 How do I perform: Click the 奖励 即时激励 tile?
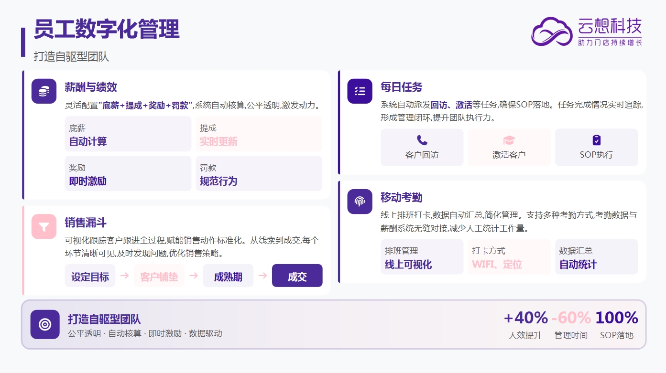(128, 174)
